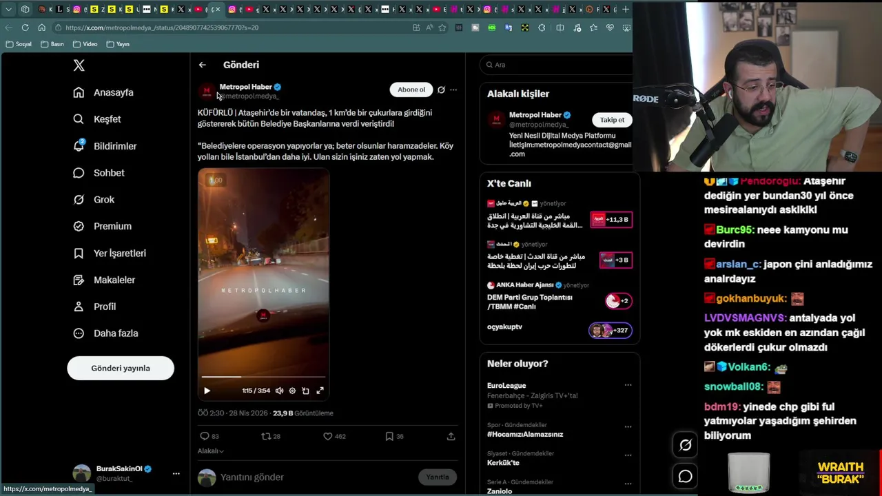Open more options for Zaniolo trend
Viewport: 882px width, 496px height.
click(x=628, y=483)
